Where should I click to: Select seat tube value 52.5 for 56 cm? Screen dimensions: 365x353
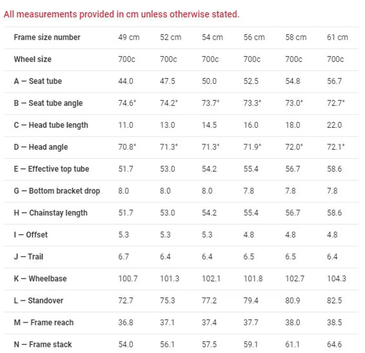coord(251,81)
